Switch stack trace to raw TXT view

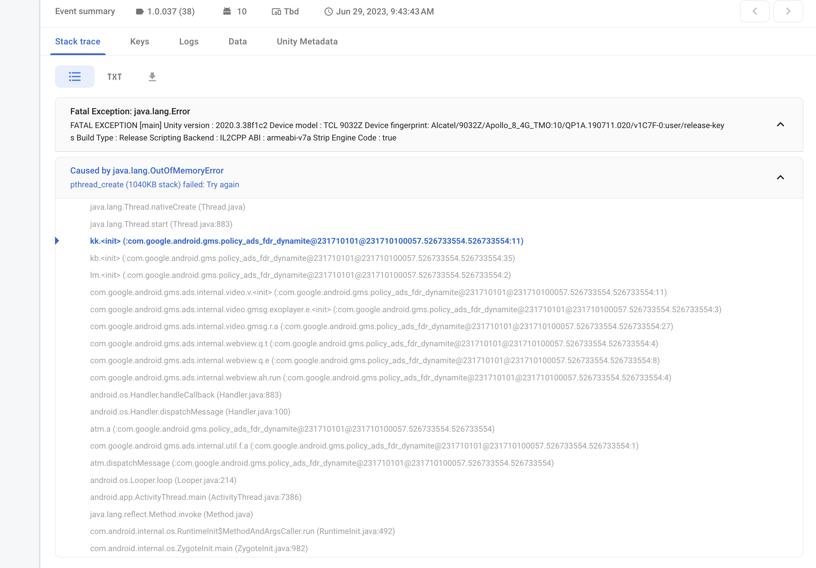(115, 76)
